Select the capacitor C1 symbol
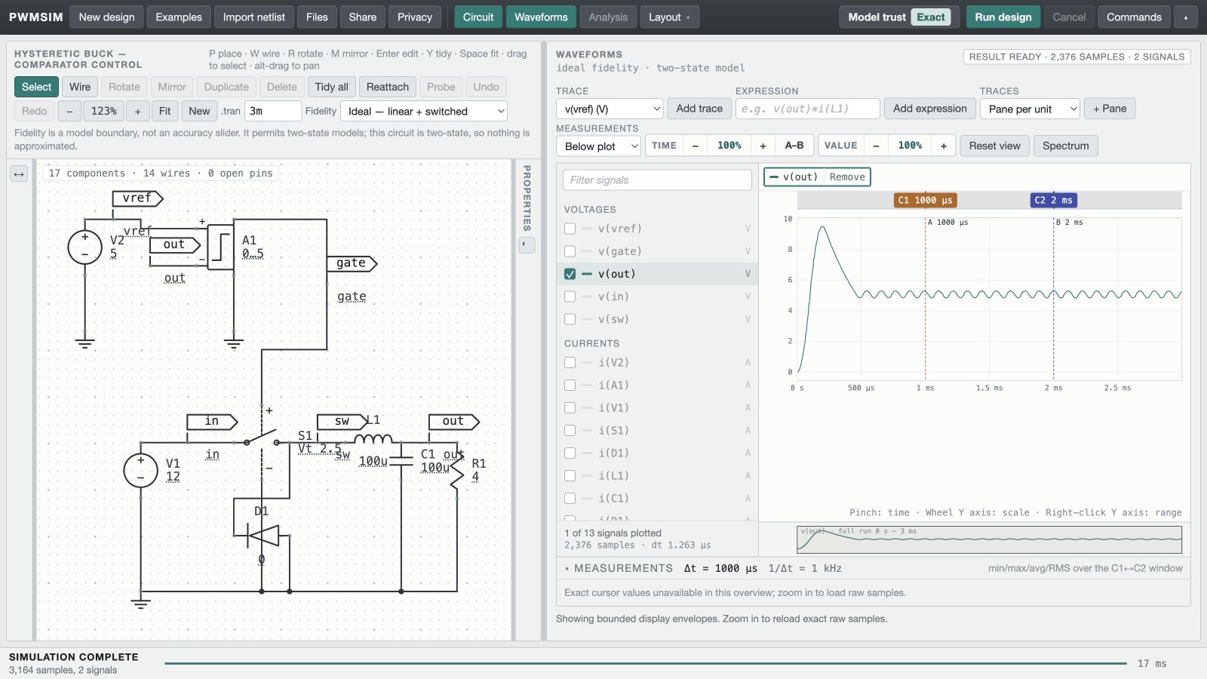This screenshot has width=1207, height=679. tap(401, 461)
